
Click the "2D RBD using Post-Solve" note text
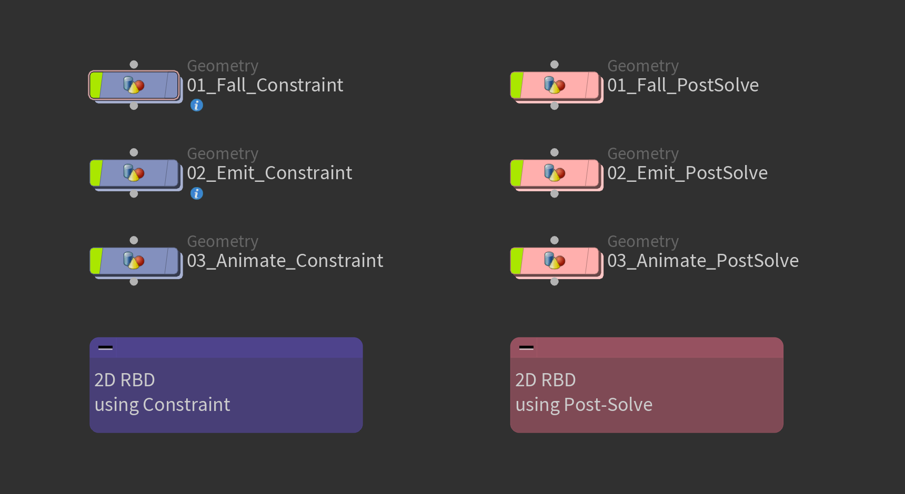pos(584,393)
